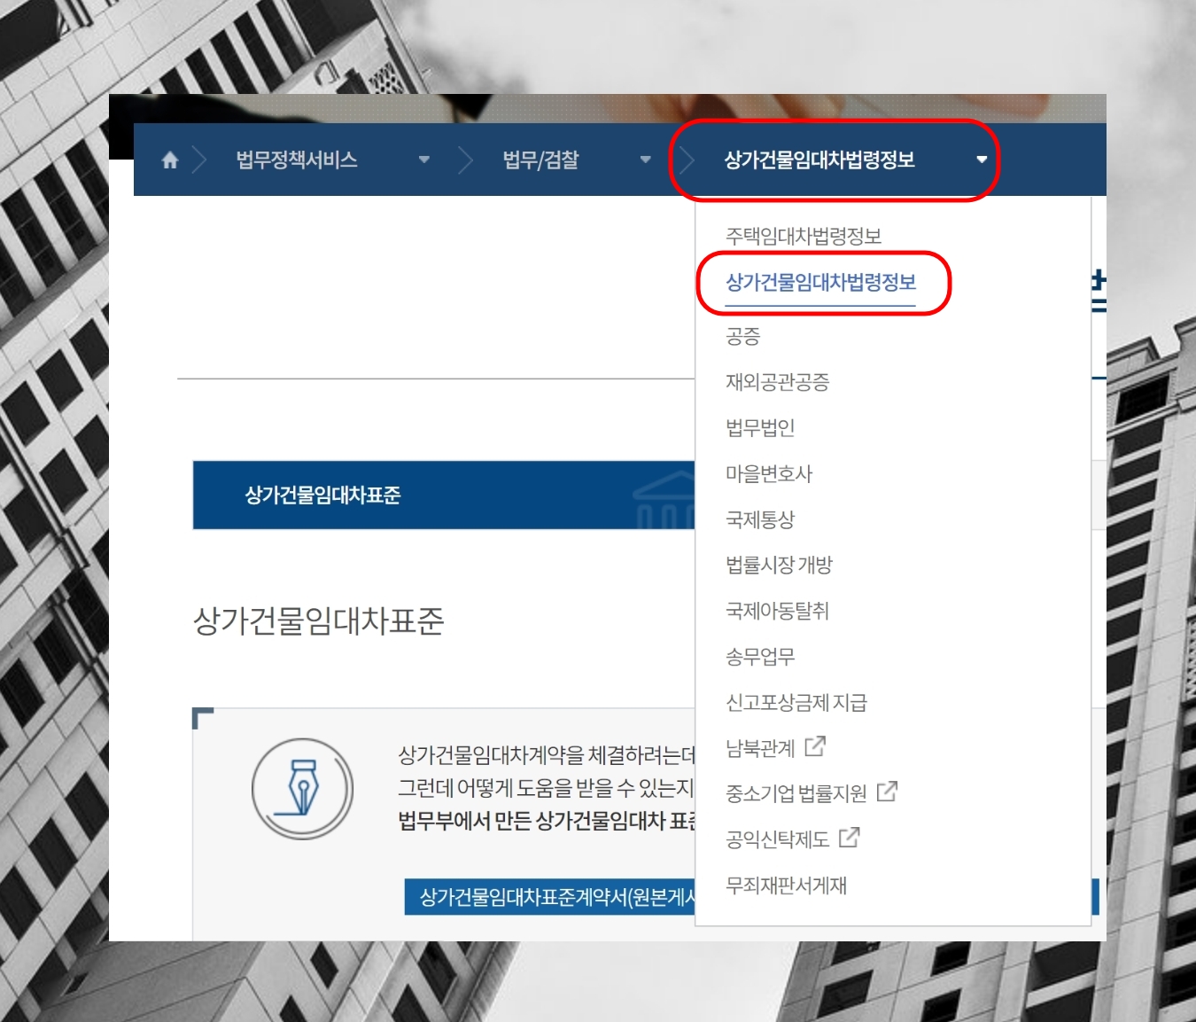Choose 무죄재판서게재 from the dropdown list
Viewport: 1196px width, 1022px height.
pos(786,885)
